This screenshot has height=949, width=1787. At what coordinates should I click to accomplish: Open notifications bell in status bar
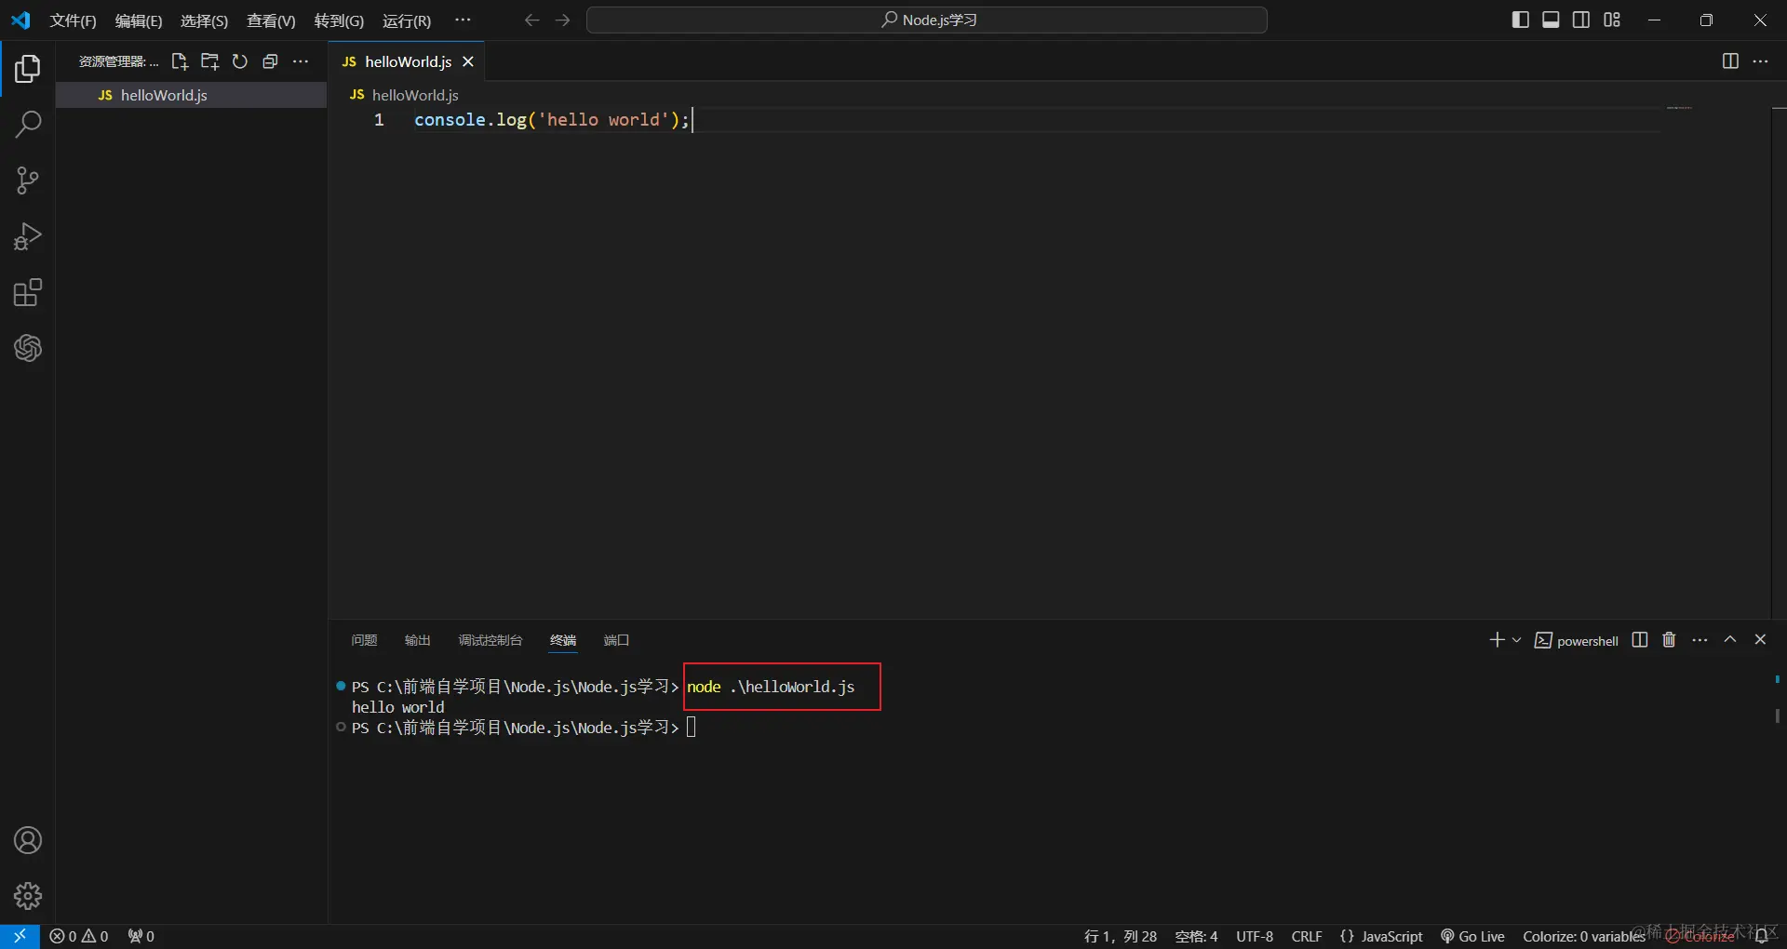tap(1761, 936)
